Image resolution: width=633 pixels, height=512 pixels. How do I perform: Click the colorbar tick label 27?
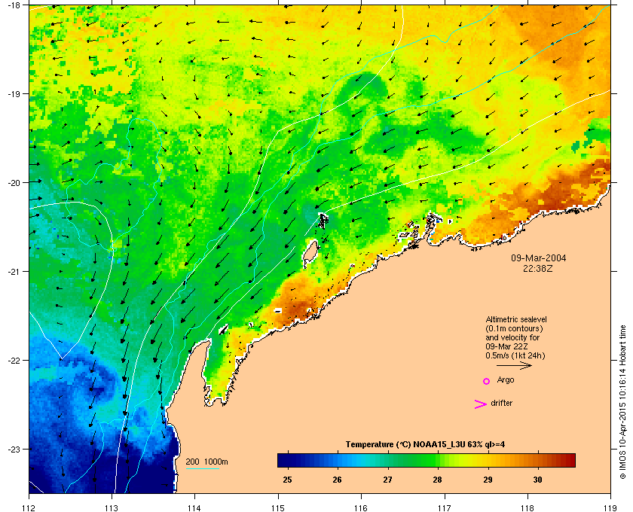pyautogui.click(x=387, y=480)
